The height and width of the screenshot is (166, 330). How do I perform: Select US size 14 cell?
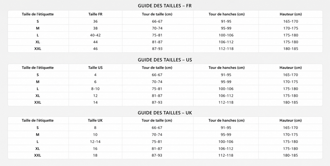(95, 103)
